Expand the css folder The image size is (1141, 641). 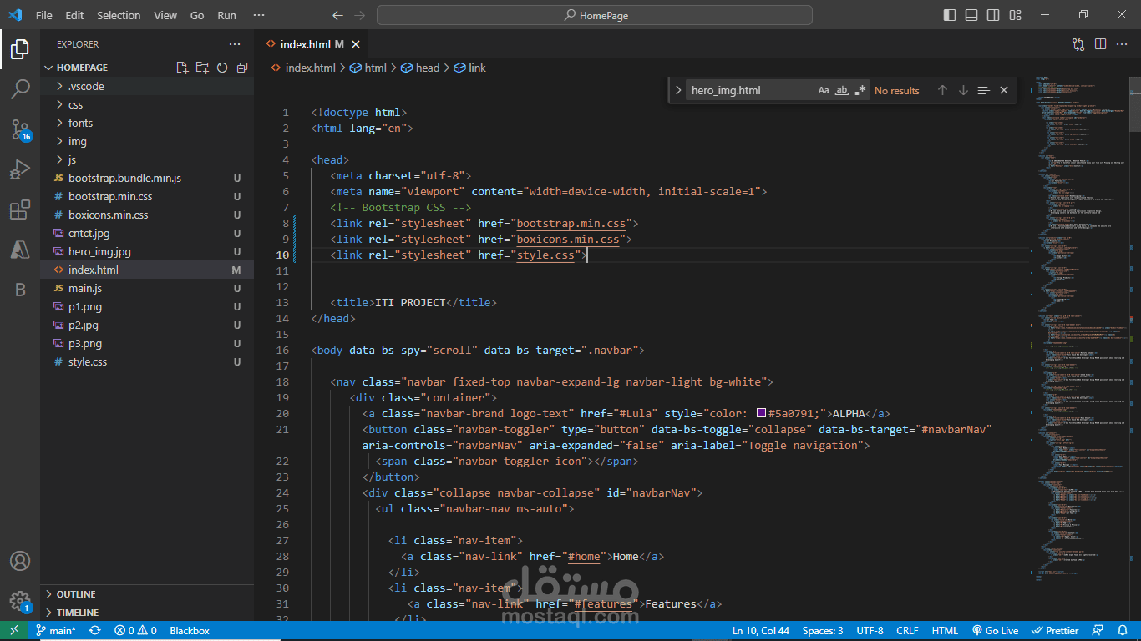147,104
